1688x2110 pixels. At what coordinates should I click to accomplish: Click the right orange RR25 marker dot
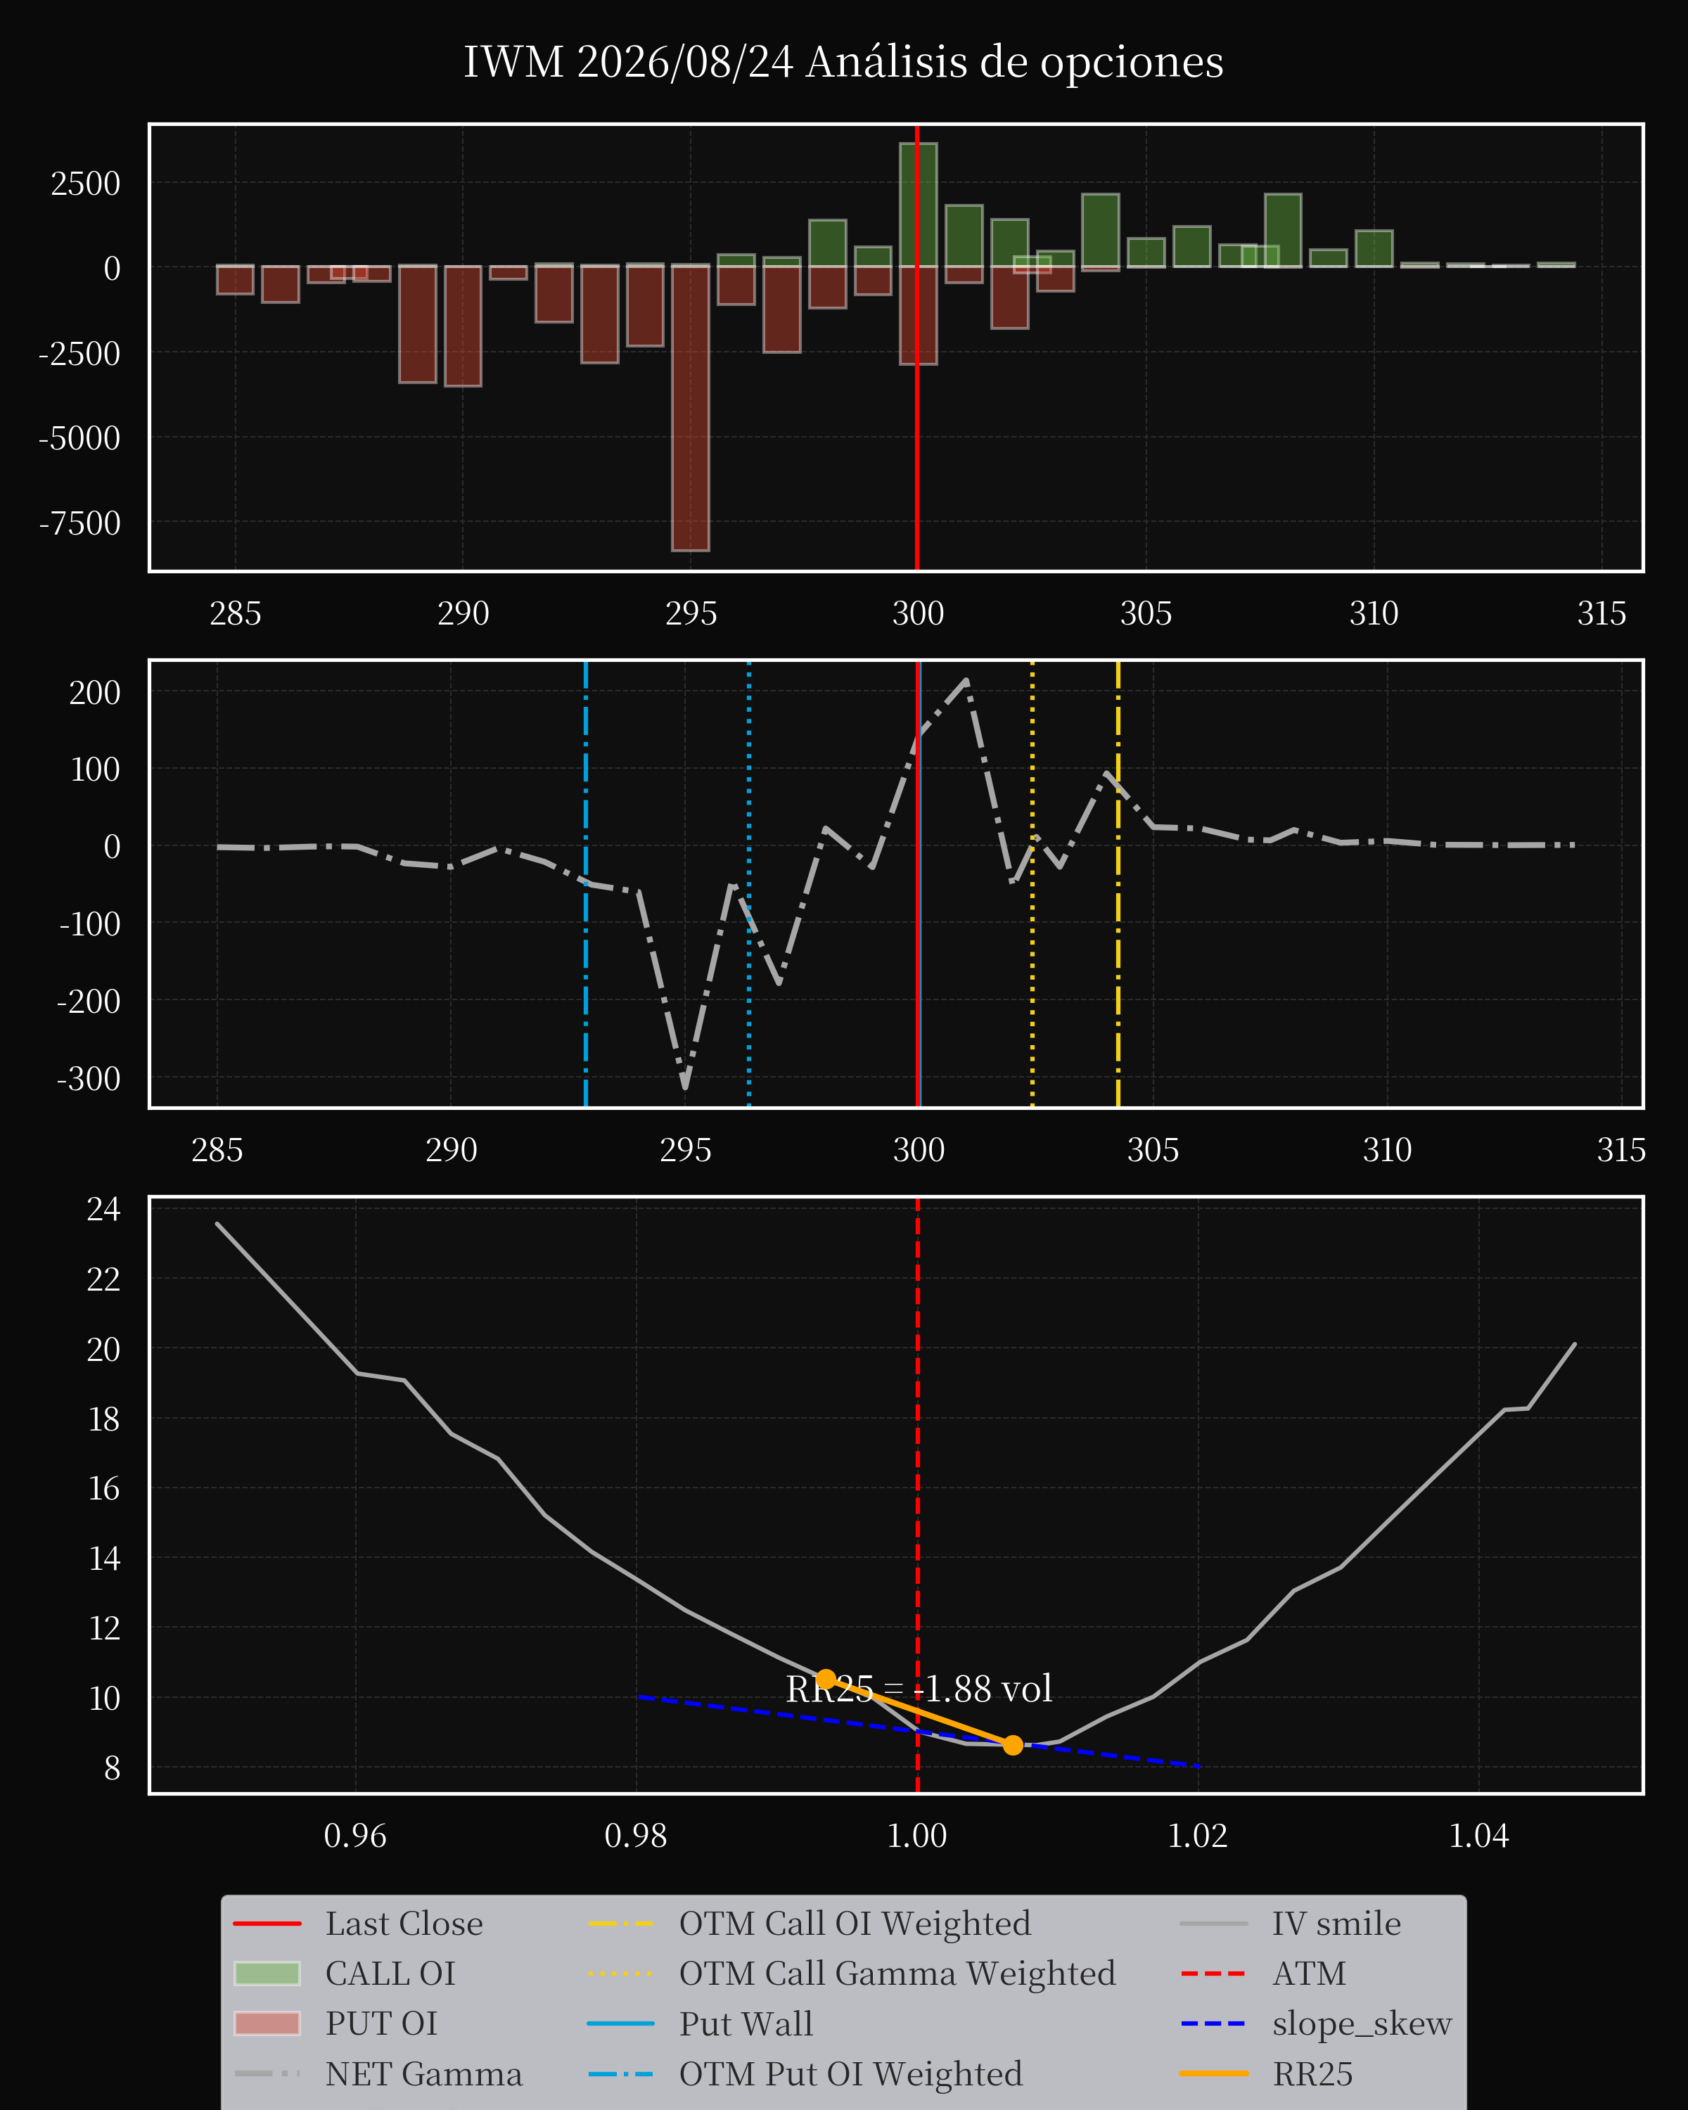click(x=1013, y=1745)
